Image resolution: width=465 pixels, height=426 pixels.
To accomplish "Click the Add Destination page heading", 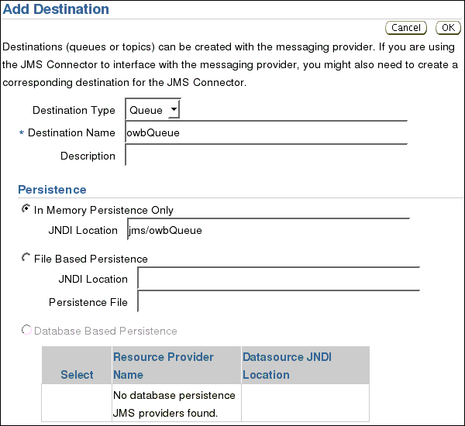I will click(x=57, y=10).
